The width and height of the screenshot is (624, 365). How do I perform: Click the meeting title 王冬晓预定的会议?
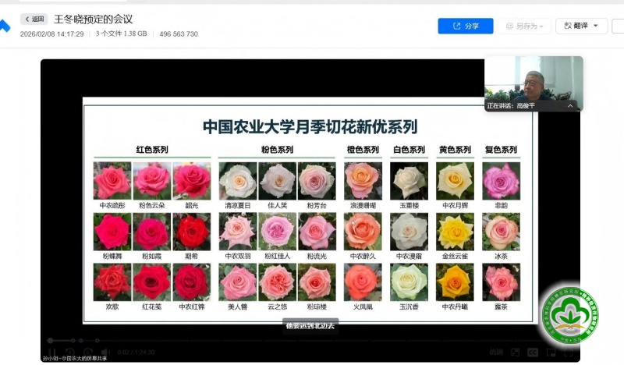tap(93, 19)
